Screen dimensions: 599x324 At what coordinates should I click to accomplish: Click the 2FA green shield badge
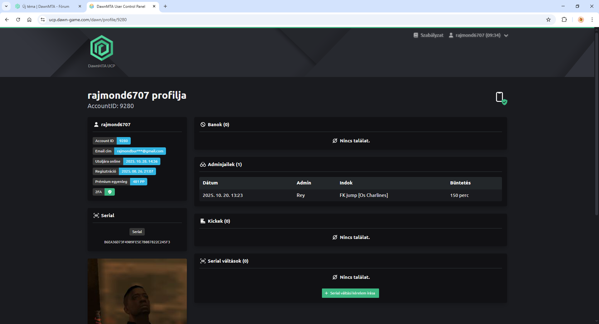(x=110, y=192)
